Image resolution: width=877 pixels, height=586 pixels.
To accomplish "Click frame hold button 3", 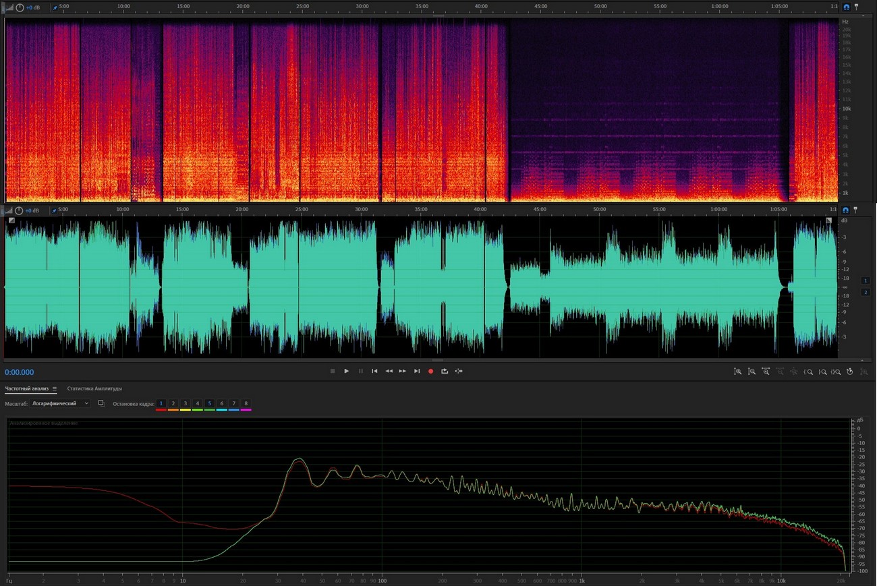I will coord(186,403).
